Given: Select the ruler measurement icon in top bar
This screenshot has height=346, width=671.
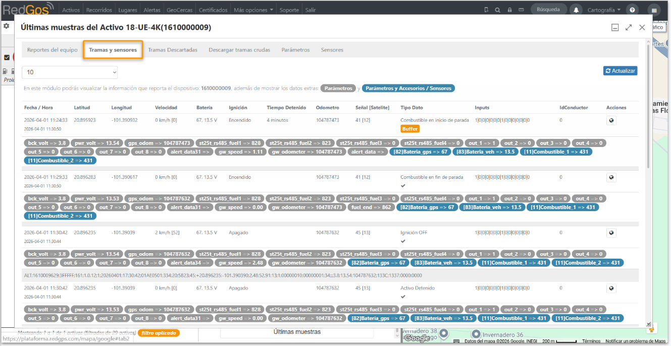Looking at the screenshot, I should pyautogui.click(x=521, y=10).
